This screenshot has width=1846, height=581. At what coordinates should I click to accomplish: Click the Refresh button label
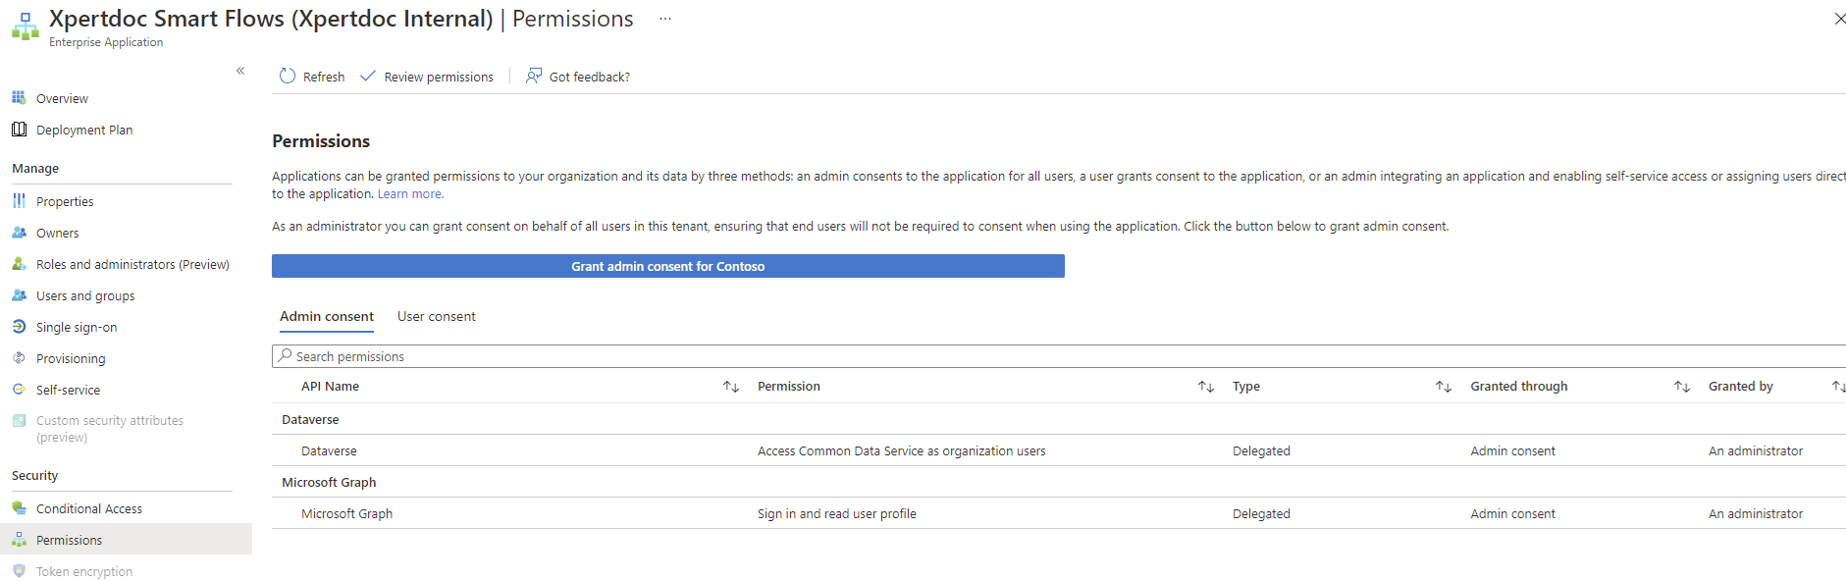(x=324, y=77)
